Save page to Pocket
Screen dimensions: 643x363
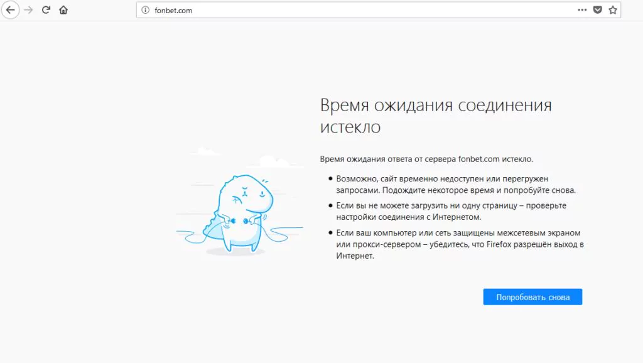pyautogui.click(x=598, y=10)
